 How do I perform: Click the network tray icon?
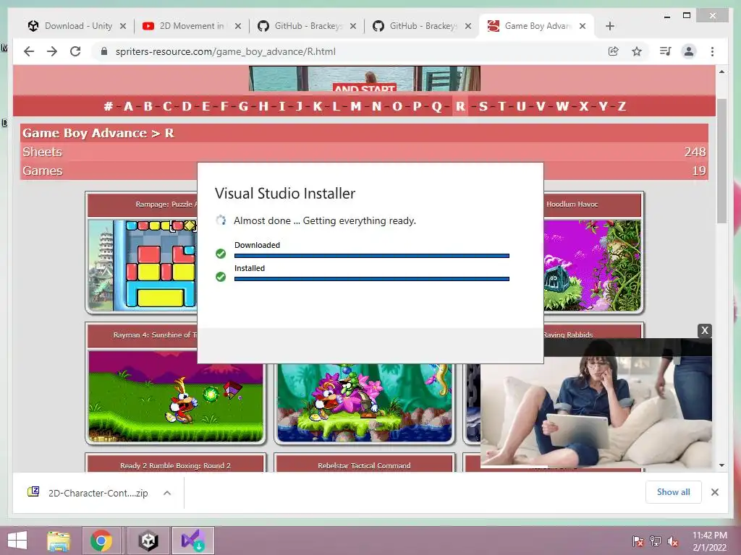(656, 541)
